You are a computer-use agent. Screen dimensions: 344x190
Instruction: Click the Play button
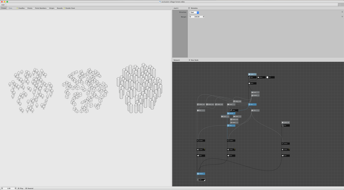[20, 188]
